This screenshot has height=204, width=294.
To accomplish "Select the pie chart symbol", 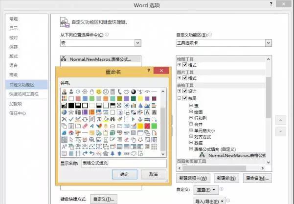I will (64, 112).
